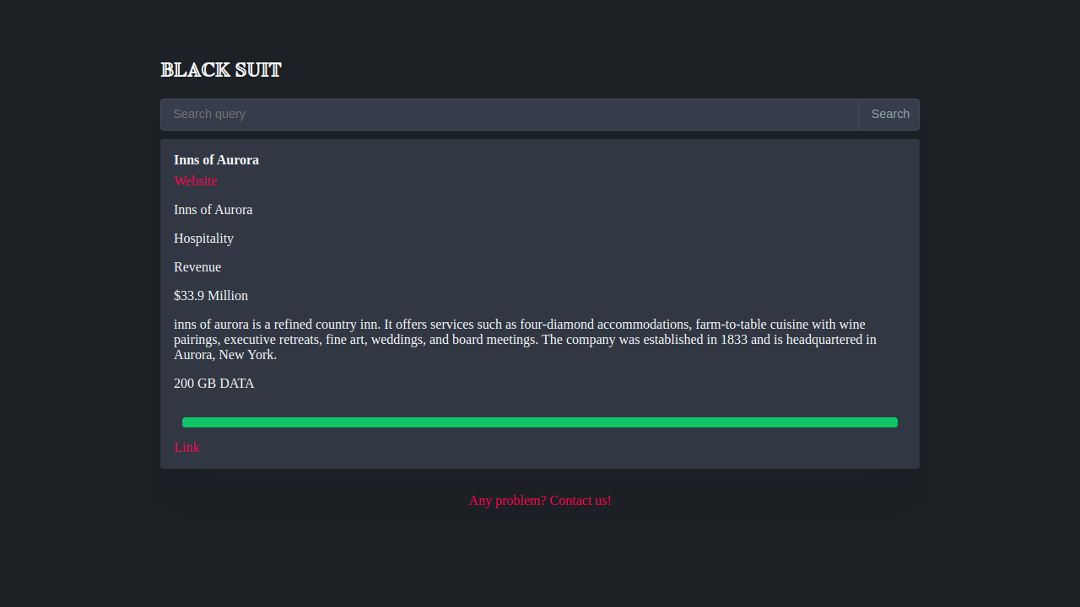Click the plain Inns of Aurora name text

(213, 210)
